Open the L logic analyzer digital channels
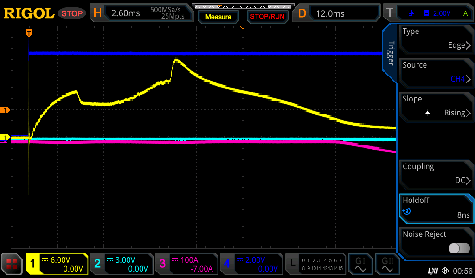The image size is (475, 278). 315,264
